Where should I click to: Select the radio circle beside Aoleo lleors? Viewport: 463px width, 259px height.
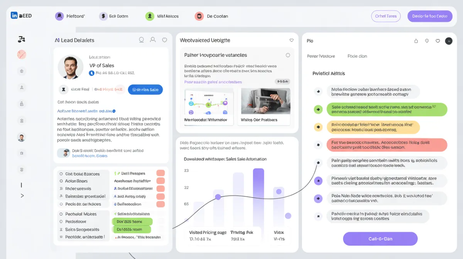click(61, 181)
